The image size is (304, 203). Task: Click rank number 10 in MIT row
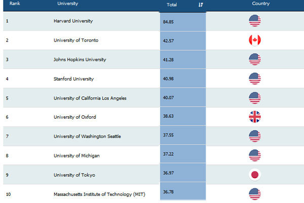pos(8,194)
